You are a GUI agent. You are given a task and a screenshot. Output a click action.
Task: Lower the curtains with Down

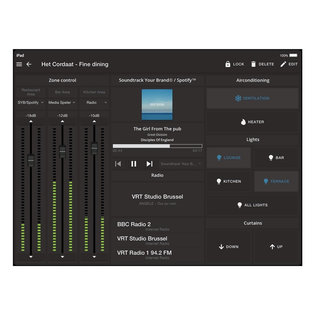[229, 247]
